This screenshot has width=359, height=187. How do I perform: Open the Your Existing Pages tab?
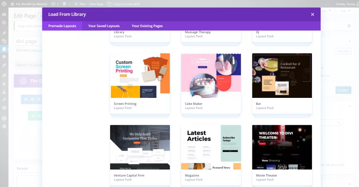pyautogui.click(x=147, y=26)
